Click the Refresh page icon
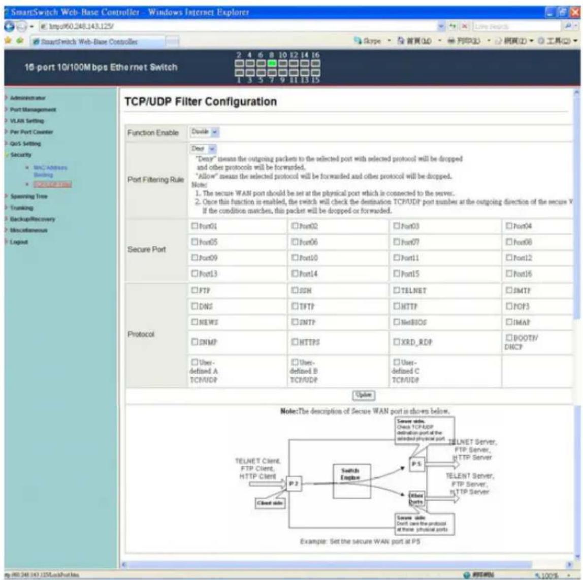Viewport: 583px width, 580px height. (453, 26)
